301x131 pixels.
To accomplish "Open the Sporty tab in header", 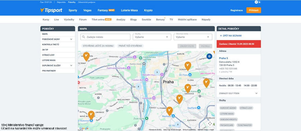I will pyautogui.click(x=73, y=10).
